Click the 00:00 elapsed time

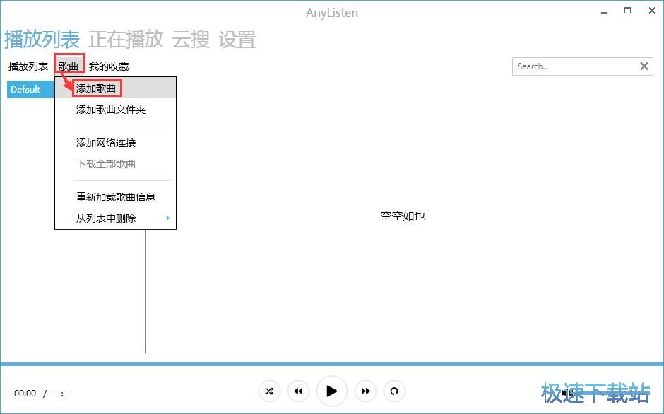(x=25, y=394)
